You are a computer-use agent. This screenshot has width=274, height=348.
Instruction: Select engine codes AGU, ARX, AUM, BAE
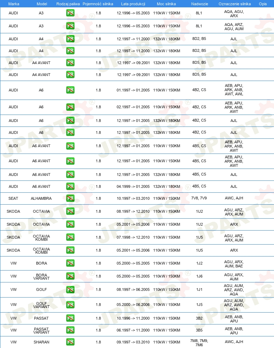click(x=234, y=264)
